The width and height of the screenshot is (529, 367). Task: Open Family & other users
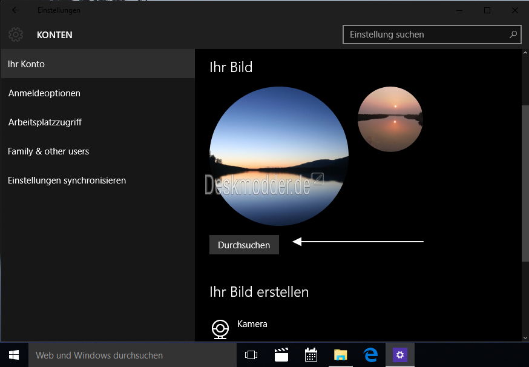pyautogui.click(x=48, y=151)
